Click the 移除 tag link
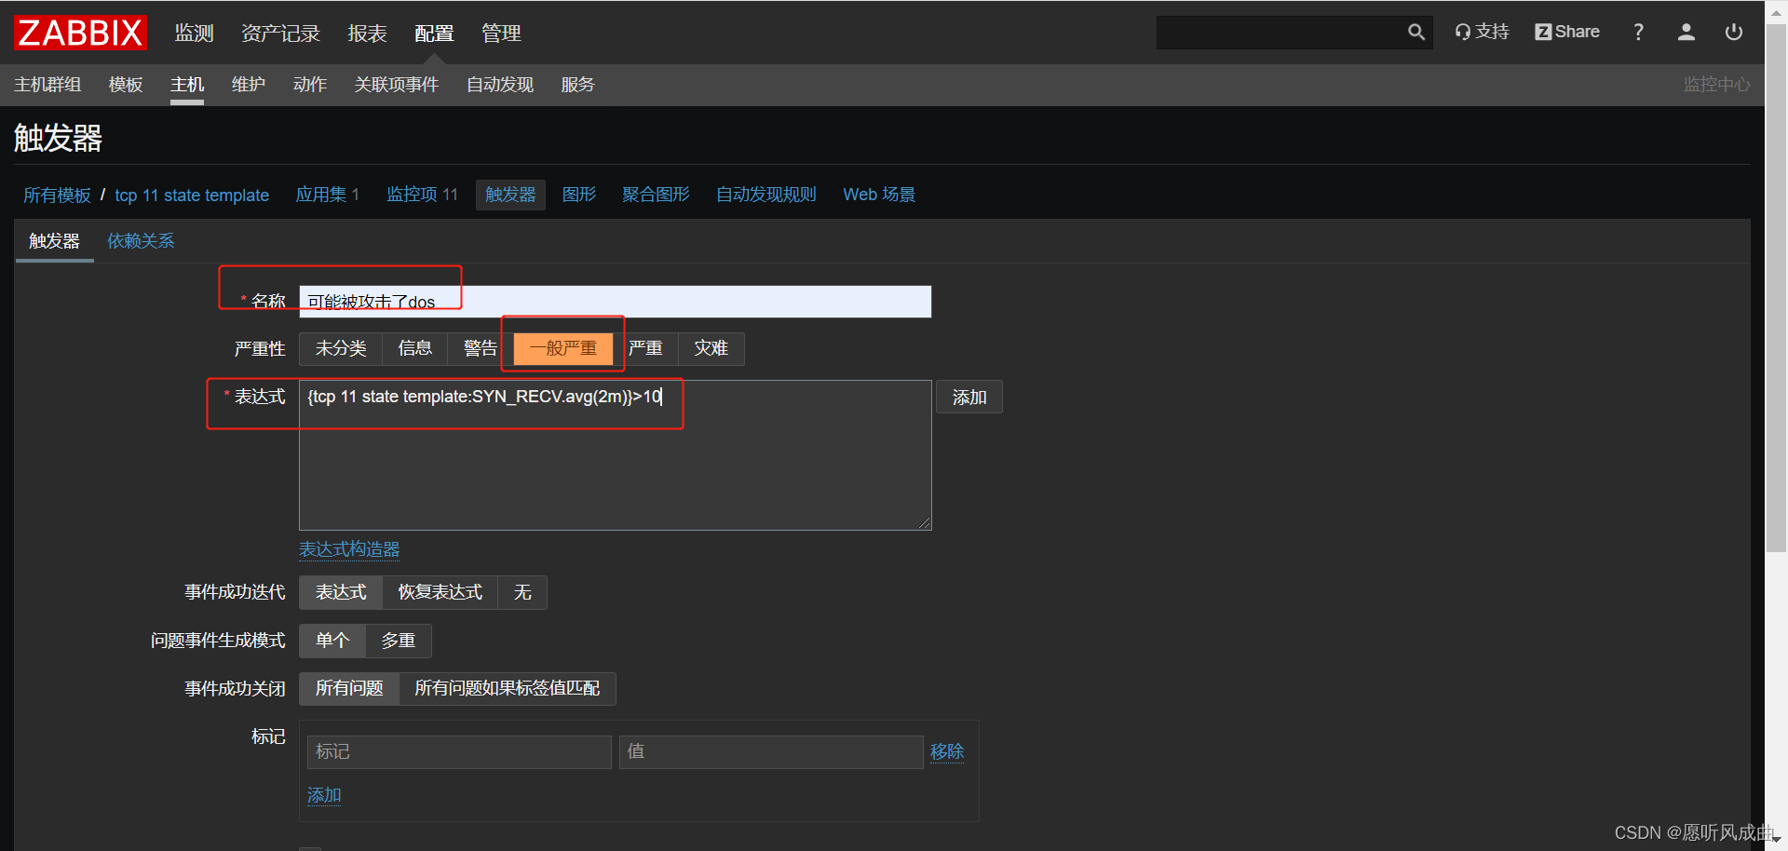The height and width of the screenshot is (851, 1788). point(947,751)
